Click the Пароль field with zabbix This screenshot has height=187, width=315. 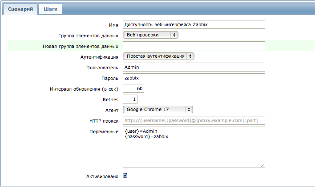[194, 78]
